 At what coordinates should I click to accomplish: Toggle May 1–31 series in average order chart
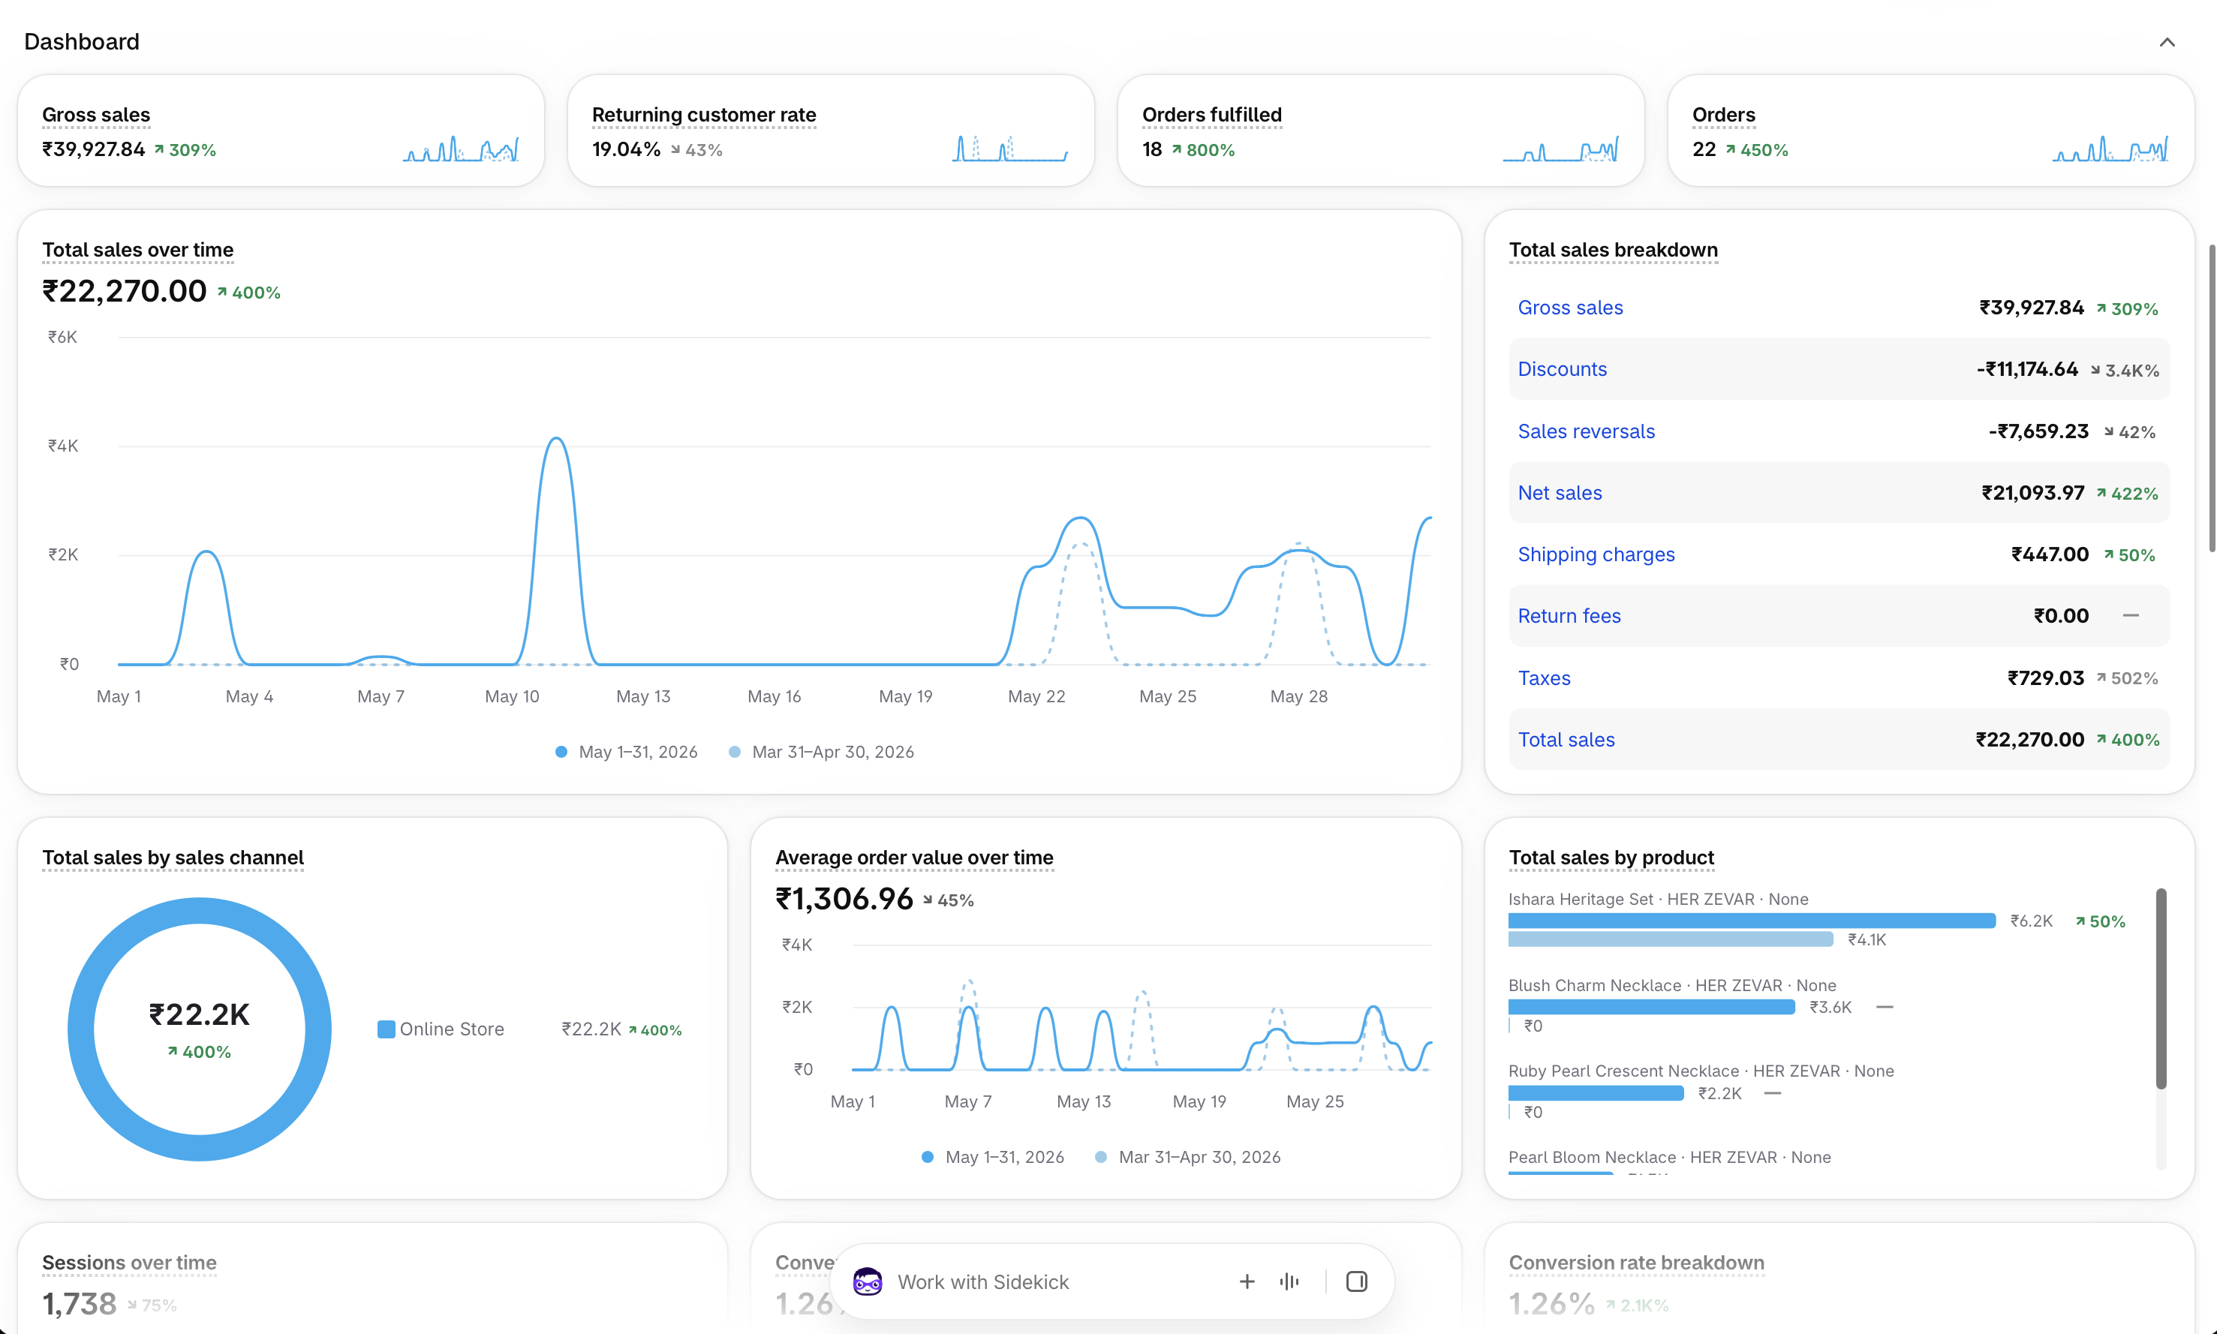994,1157
